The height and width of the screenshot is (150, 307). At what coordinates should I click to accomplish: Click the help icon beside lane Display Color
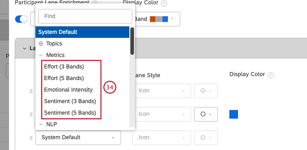pyautogui.click(x=271, y=75)
